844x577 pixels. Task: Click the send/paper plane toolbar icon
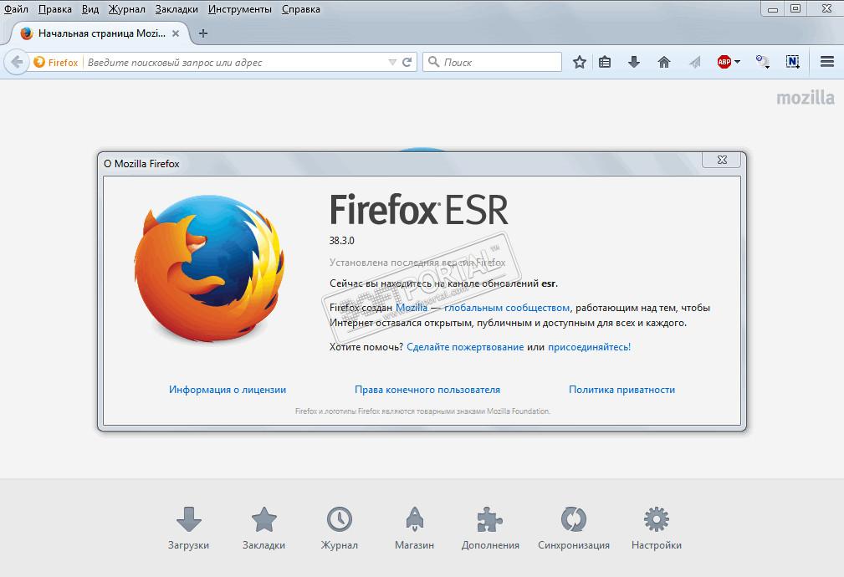pyautogui.click(x=695, y=63)
